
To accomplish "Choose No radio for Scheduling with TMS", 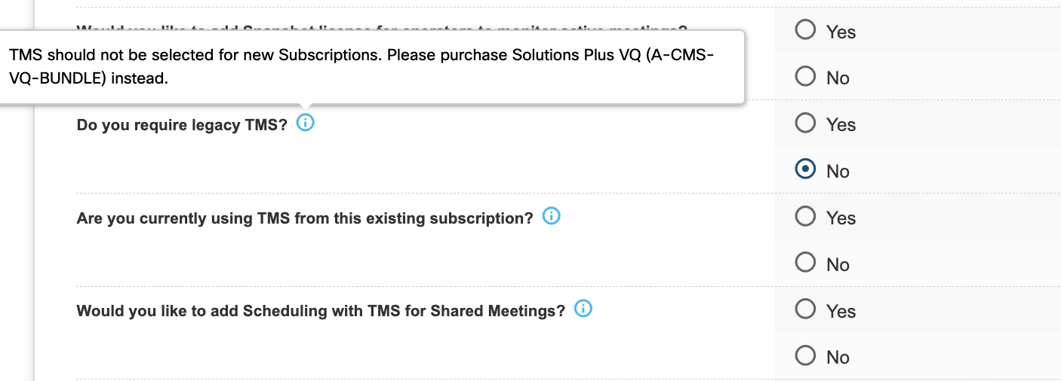I will (805, 356).
